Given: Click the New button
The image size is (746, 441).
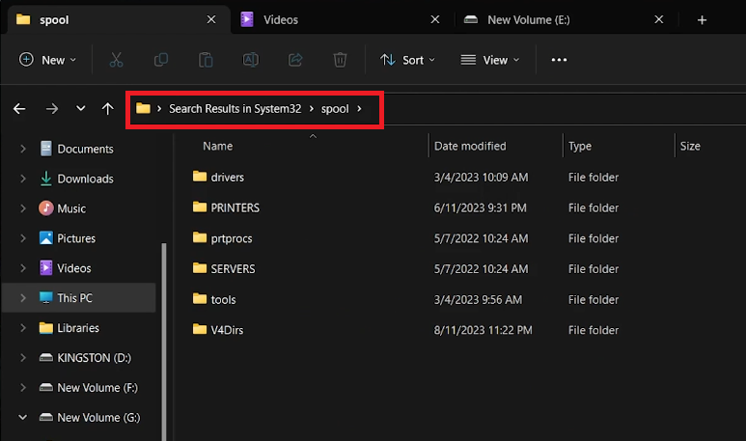Looking at the screenshot, I should pos(42,60).
